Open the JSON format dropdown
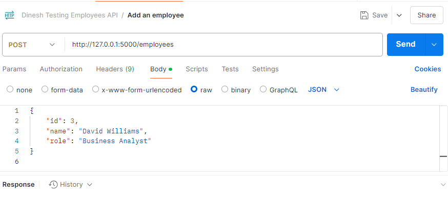 (323, 90)
